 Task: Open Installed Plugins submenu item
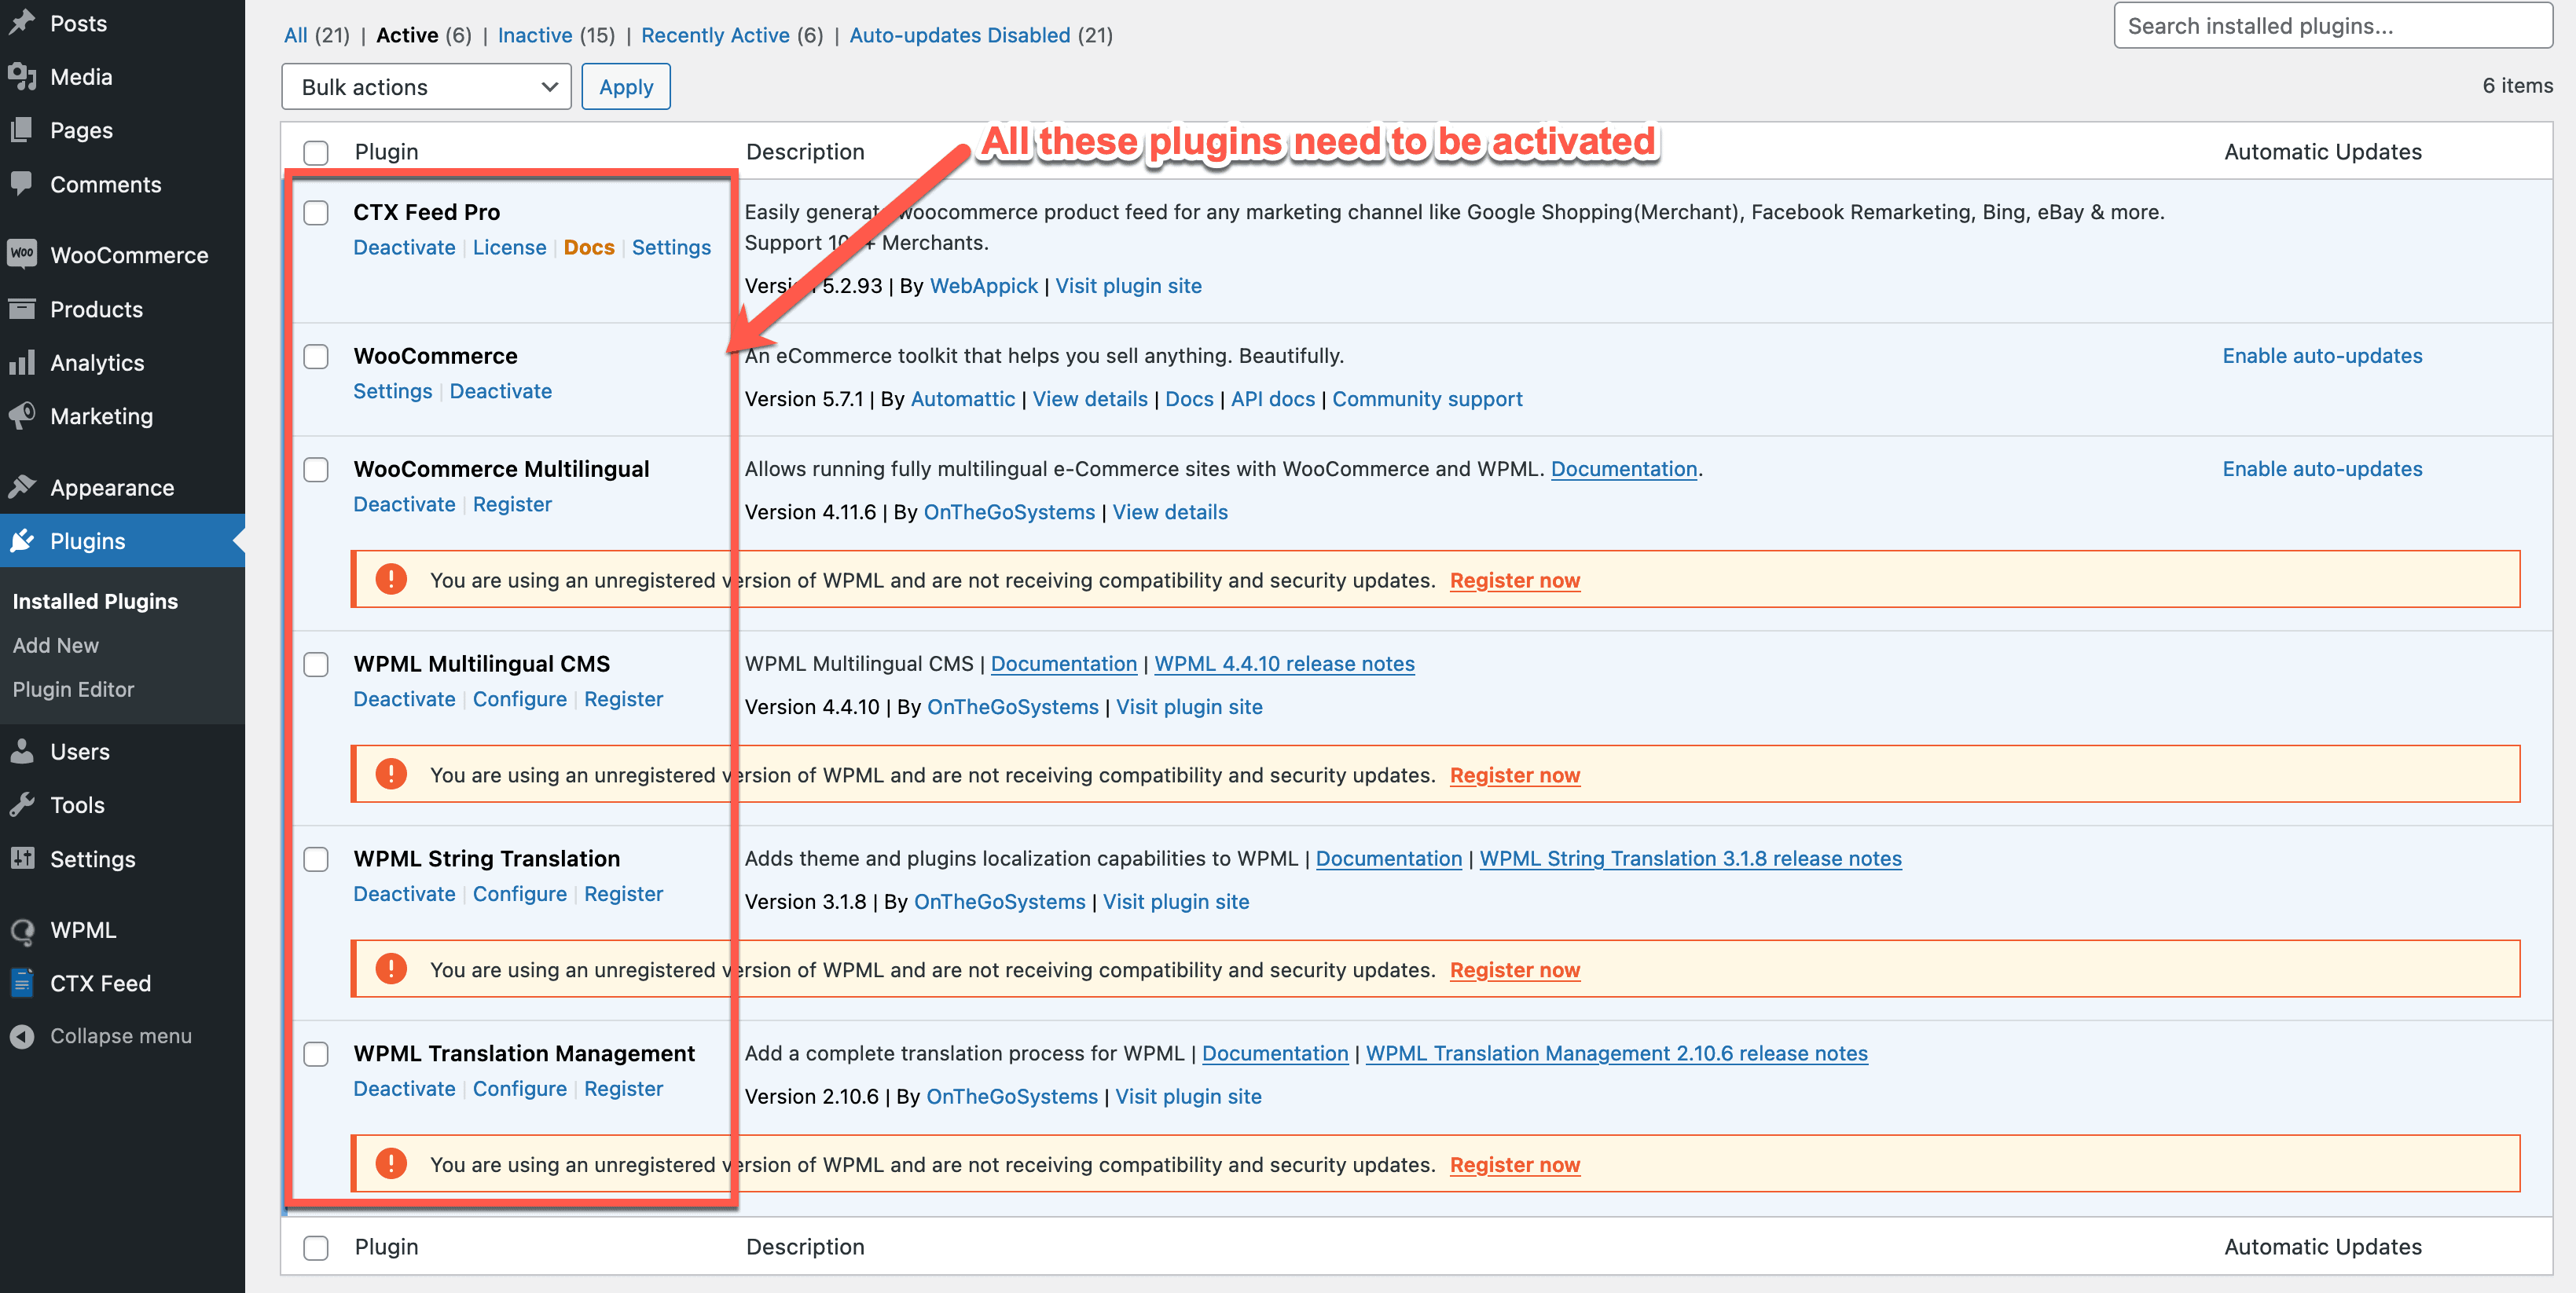tap(95, 600)
